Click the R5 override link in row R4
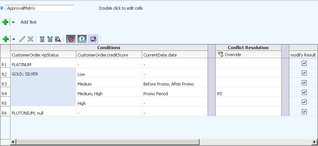 tap(220, 94)
